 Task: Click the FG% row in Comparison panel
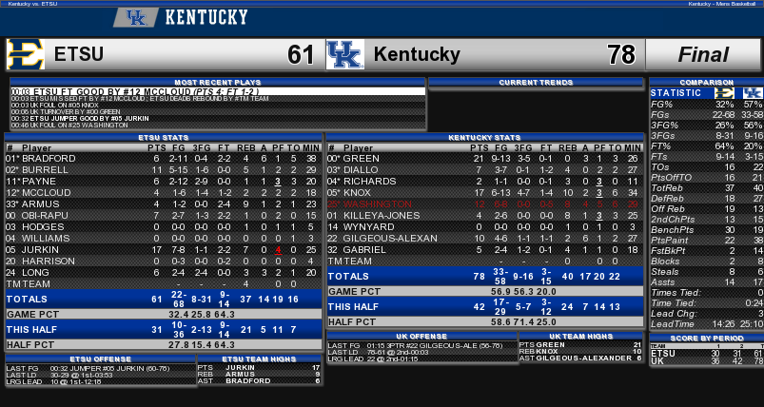click(706, 104)
